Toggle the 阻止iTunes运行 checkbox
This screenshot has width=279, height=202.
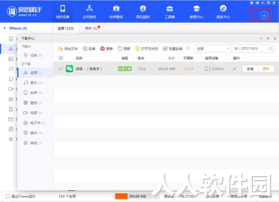pyautogui.click(x=8, y=196)
